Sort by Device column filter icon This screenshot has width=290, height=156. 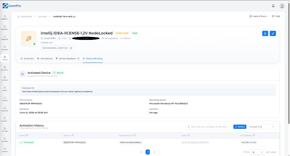73,135
